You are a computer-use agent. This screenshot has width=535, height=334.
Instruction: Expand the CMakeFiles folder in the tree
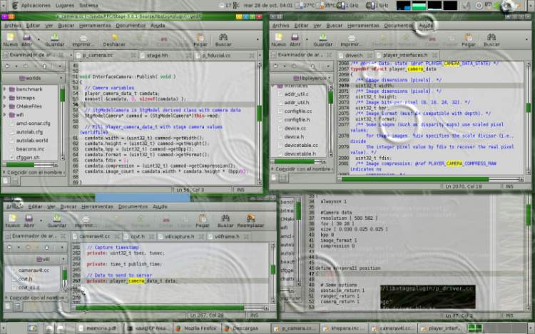[6, 106]
